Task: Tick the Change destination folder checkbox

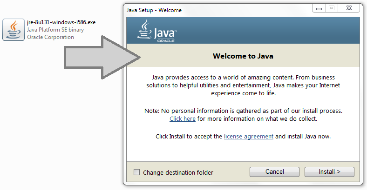Action: click(x=136, y=172)
